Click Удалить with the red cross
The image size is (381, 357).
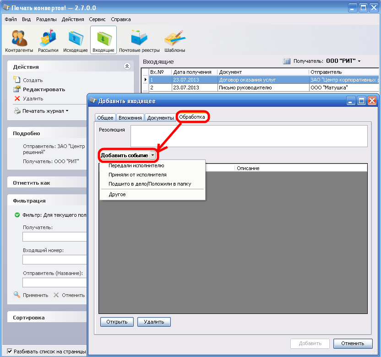33,99
